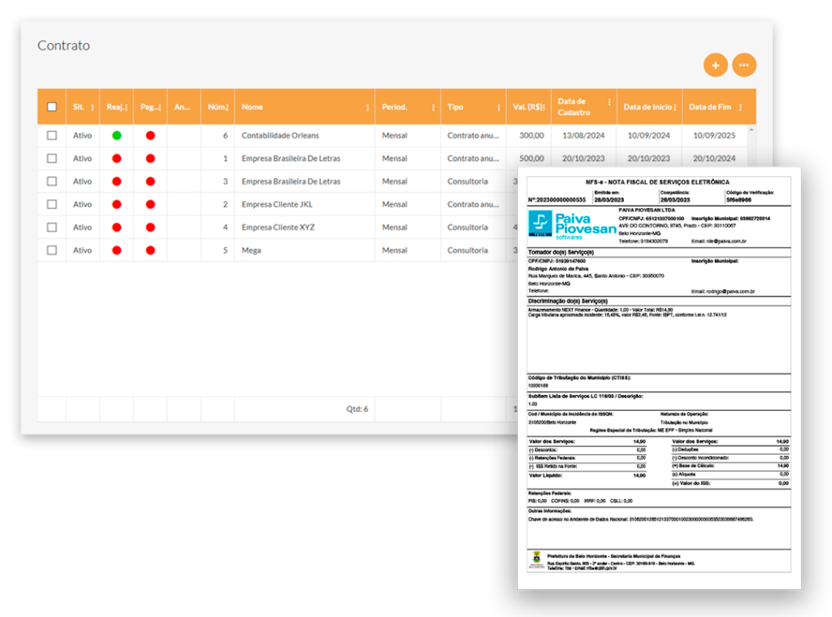
Task: Sort by the Tipo column header
Action: [455, 106]
